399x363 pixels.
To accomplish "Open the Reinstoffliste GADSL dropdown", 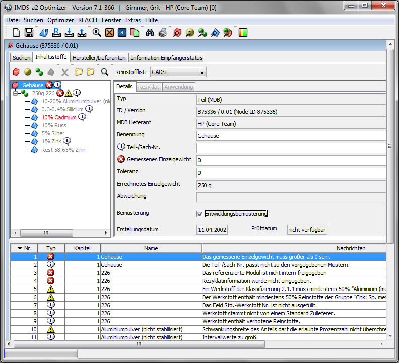I will [x=178, y=72].
